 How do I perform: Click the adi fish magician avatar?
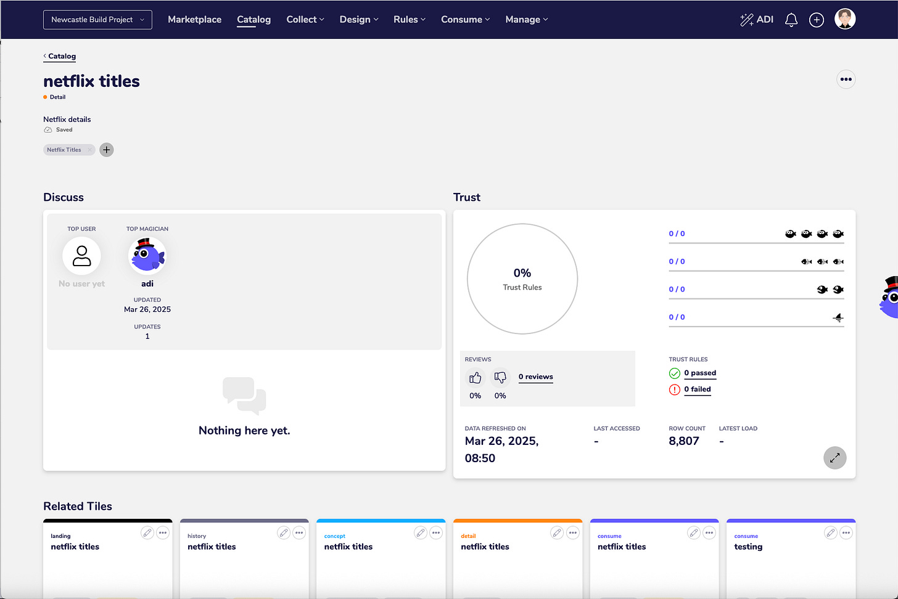(147, 256)
